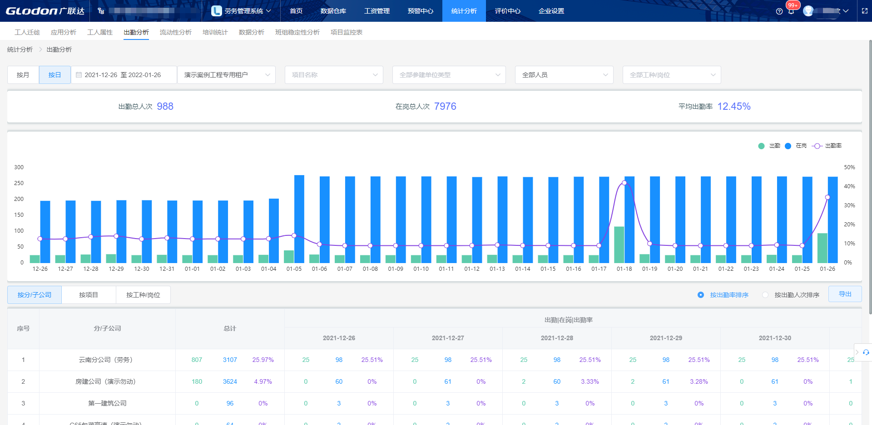Image resolution: width=872 pixels, height=425 pixels.
Task: Select sort by 按出勤人次排序 radio
Action: pyautogui.click(x=765, y=295)
